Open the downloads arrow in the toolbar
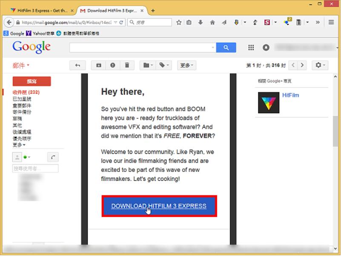Viewport: 341px width, 257px height. pyautogui.click(x=201, y=22)
